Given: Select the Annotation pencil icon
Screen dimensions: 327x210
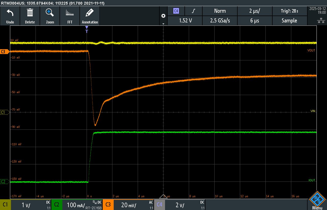Looking at the screenshot, I should [x=90, y=15].
